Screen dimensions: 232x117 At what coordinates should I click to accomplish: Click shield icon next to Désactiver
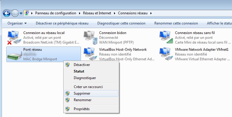(x=67, y=65)
